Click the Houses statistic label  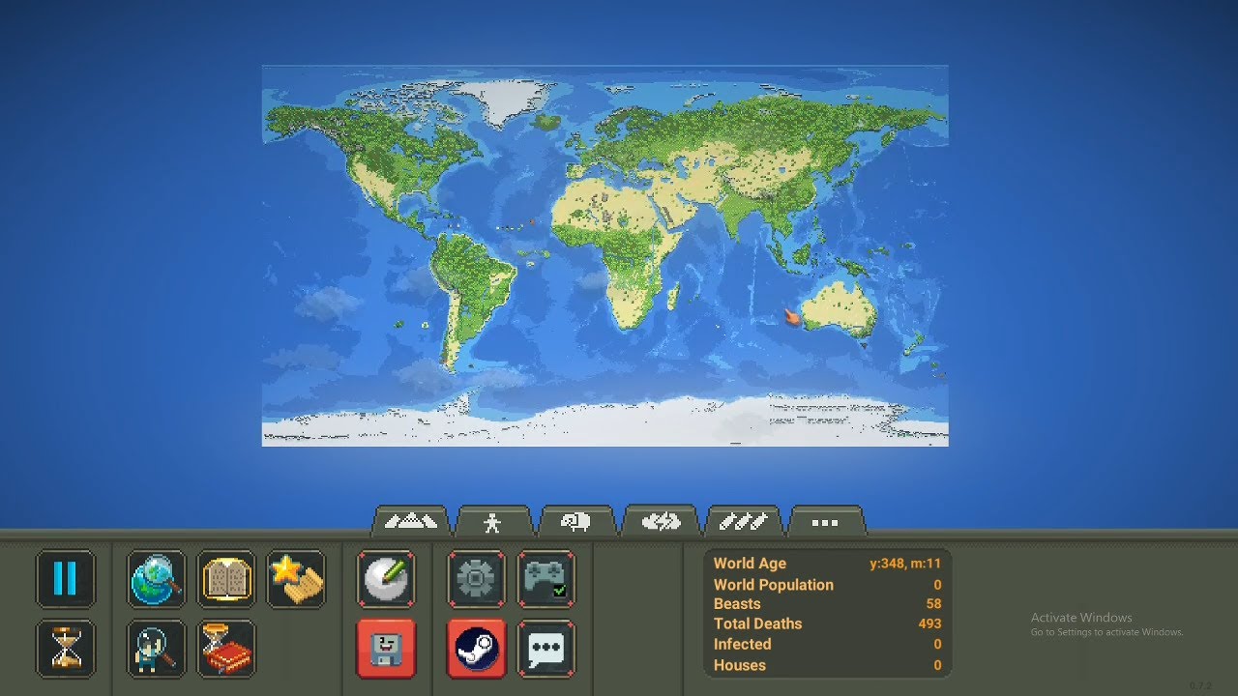point(739,665)
